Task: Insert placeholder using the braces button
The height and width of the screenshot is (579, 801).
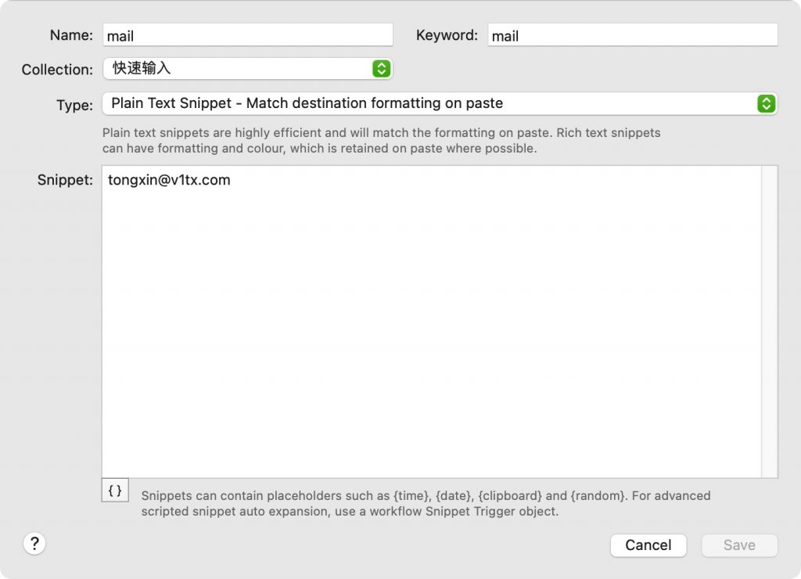Action: [115, 491]
